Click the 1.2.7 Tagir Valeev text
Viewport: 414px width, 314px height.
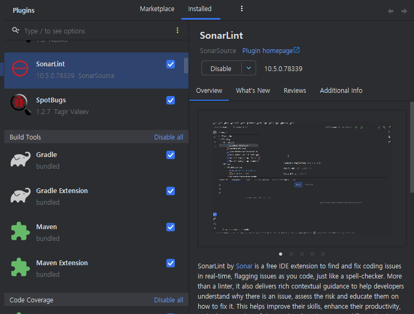click(62, 112)
